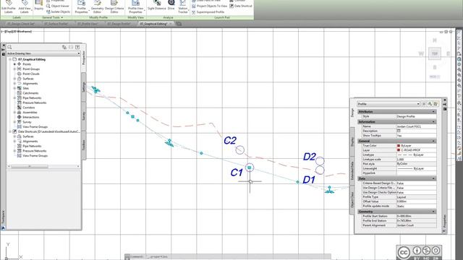Click the command line input

tap(230, 257)
